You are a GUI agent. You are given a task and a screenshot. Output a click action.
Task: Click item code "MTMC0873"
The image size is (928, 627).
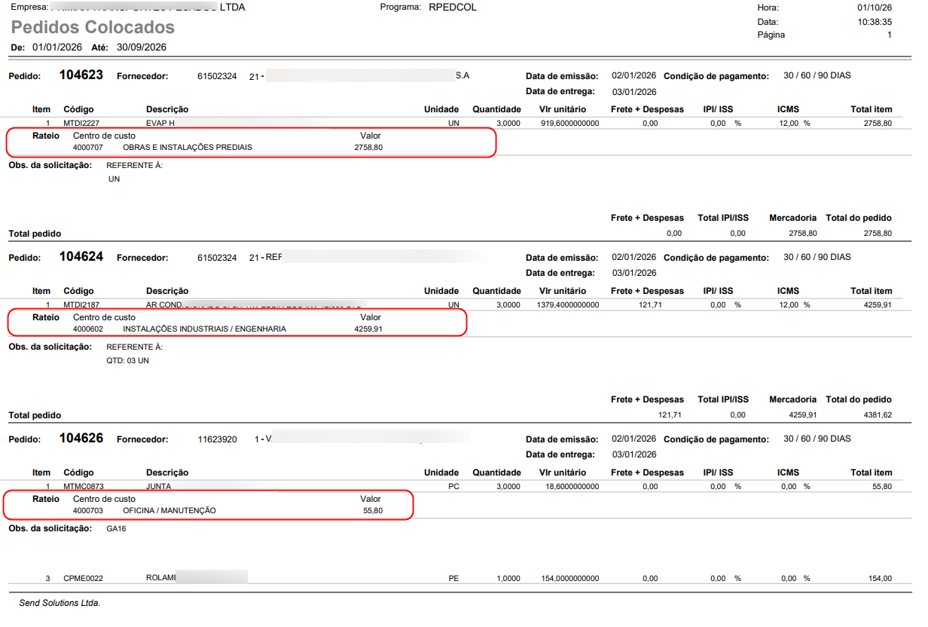[83, 486]
